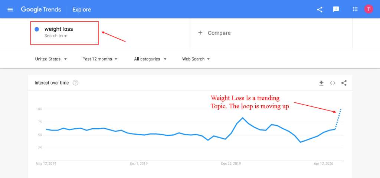Viewport: 380px width, 178px height.
Task: Open the Web Search type dropdown
Action: [196, 59]
